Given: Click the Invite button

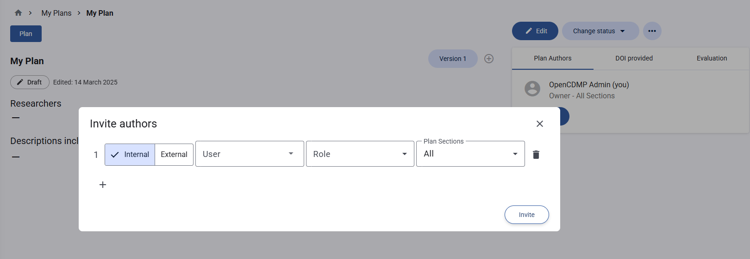Looking at the screenshot, I should (x=526, y=215).
